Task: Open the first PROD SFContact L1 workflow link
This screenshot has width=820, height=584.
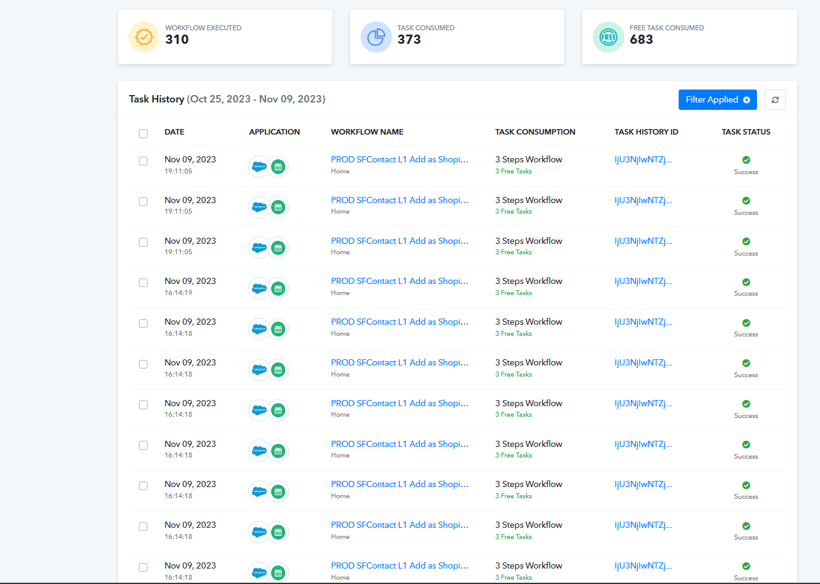Action: pyautogui.click(x=400, y=159)
